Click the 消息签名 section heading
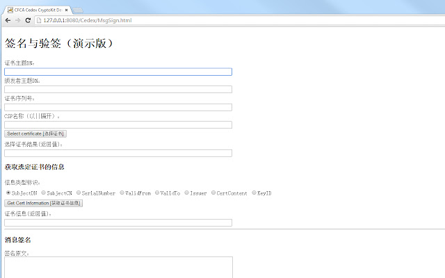 click(17, 240)
